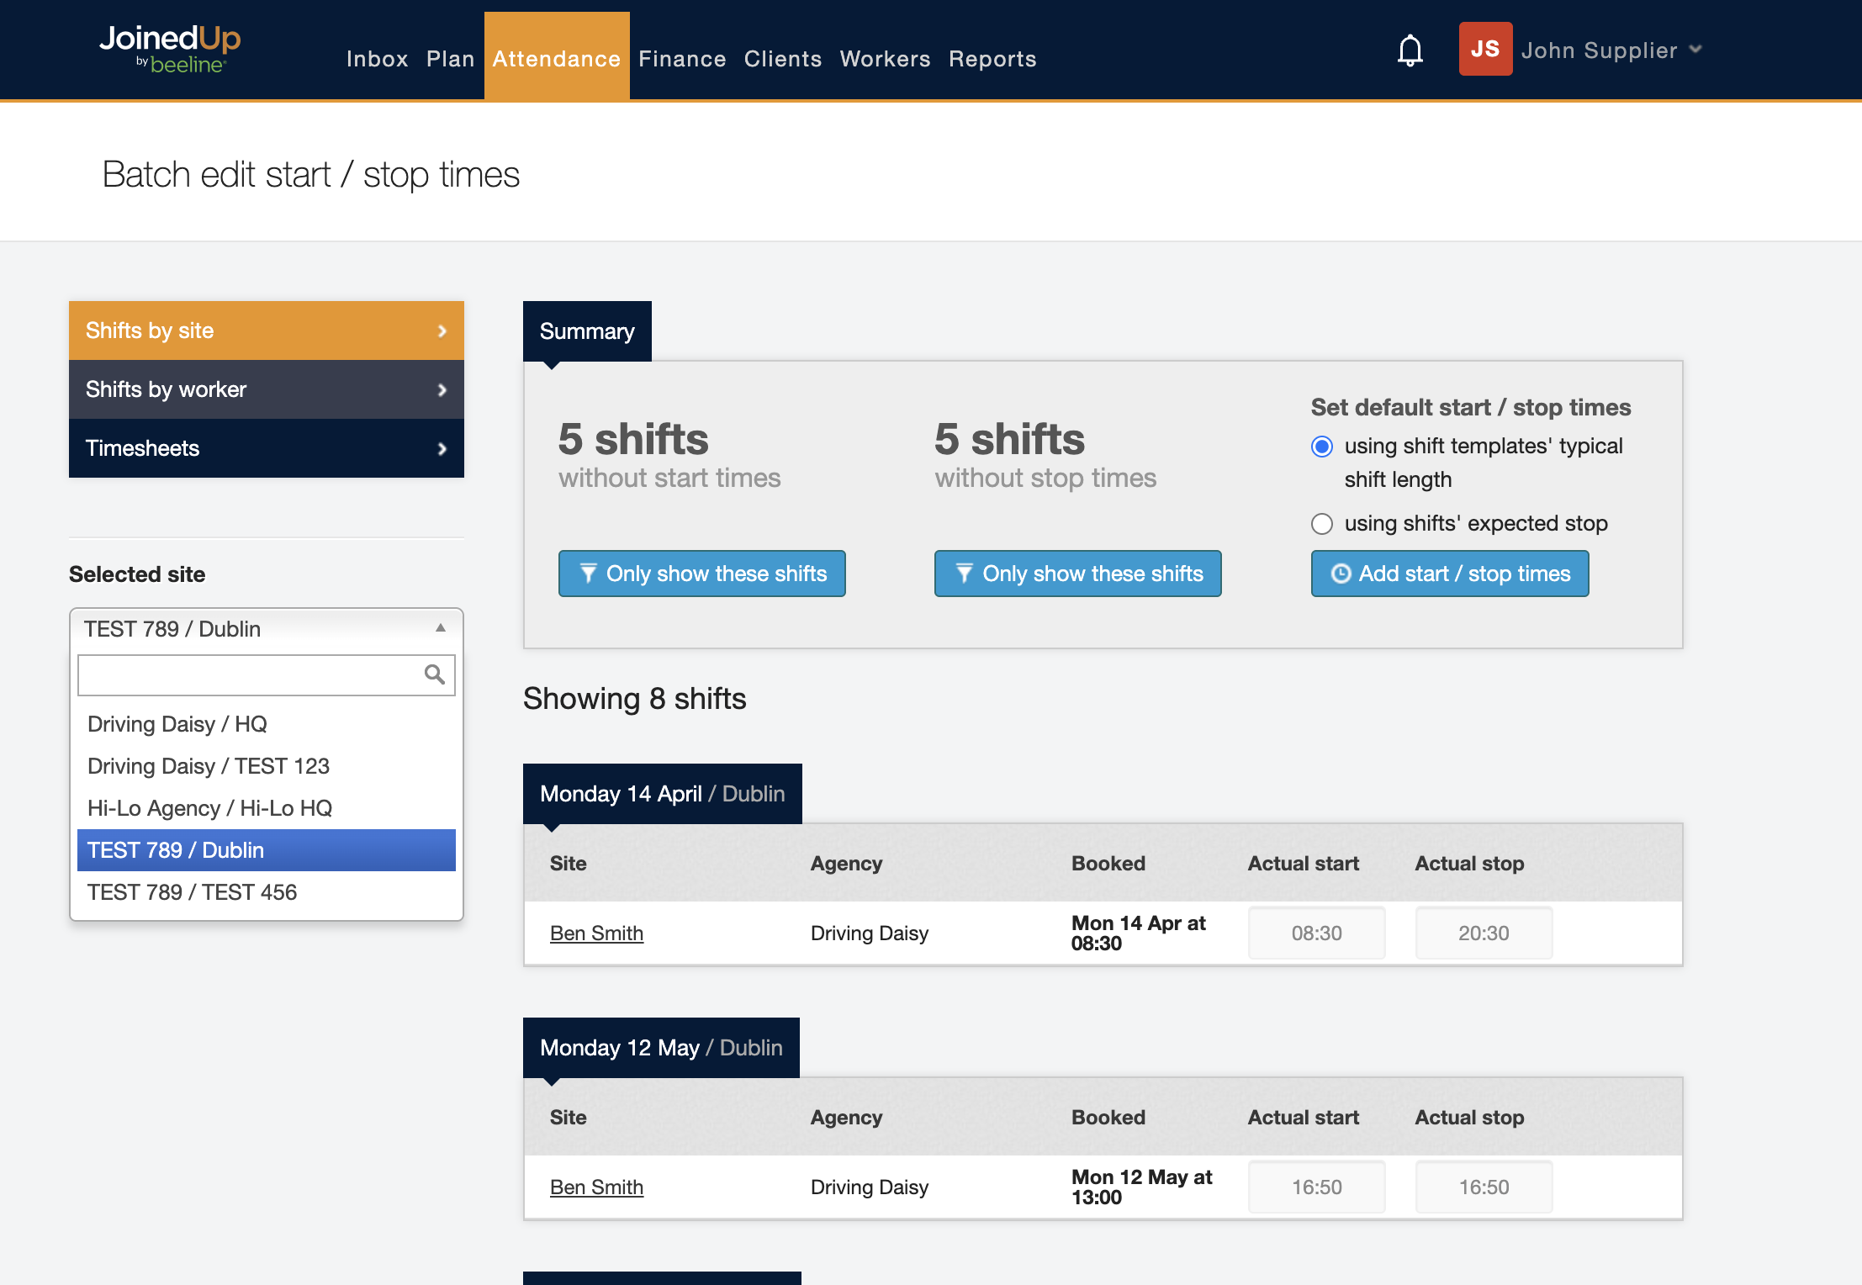Viewport: 1862px width, 1285px height.
Task: Click the notification bell icon
Action: [x=1410, y=50]
